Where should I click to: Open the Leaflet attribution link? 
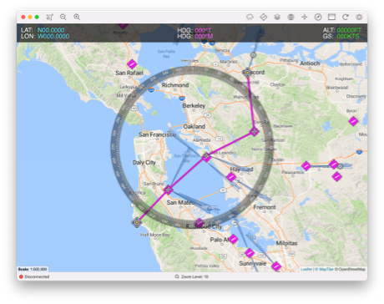pyautogui.click(x=306, y=269)
